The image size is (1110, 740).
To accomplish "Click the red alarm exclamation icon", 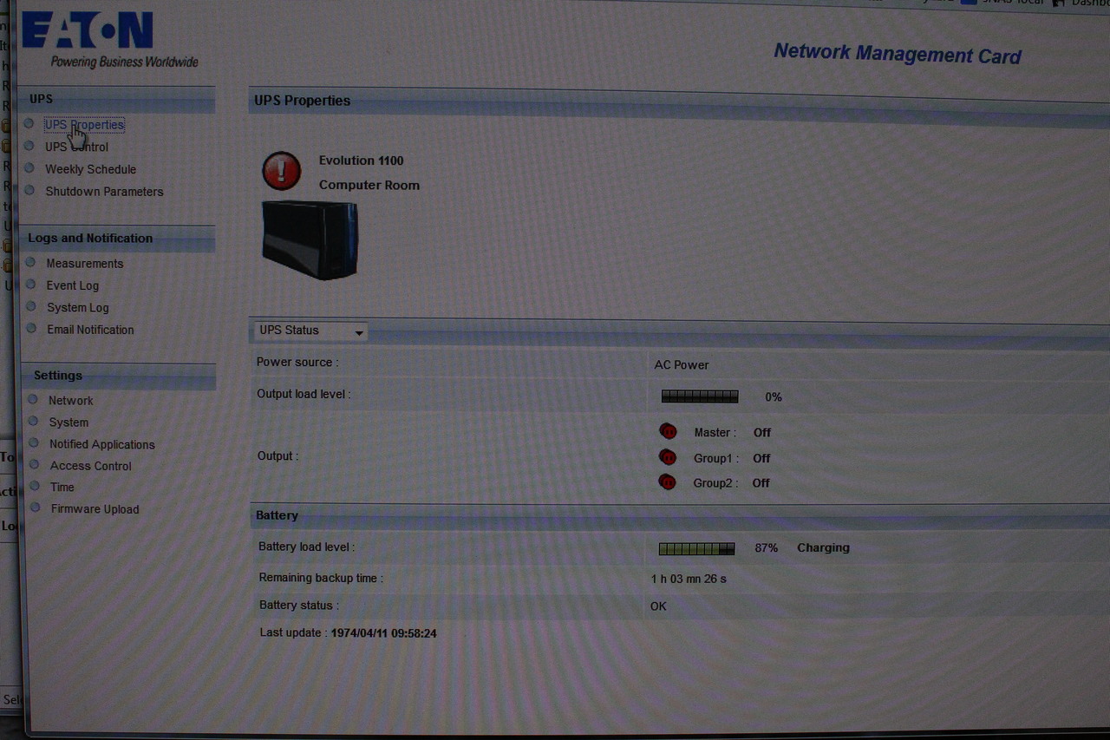I will [281, 171].
